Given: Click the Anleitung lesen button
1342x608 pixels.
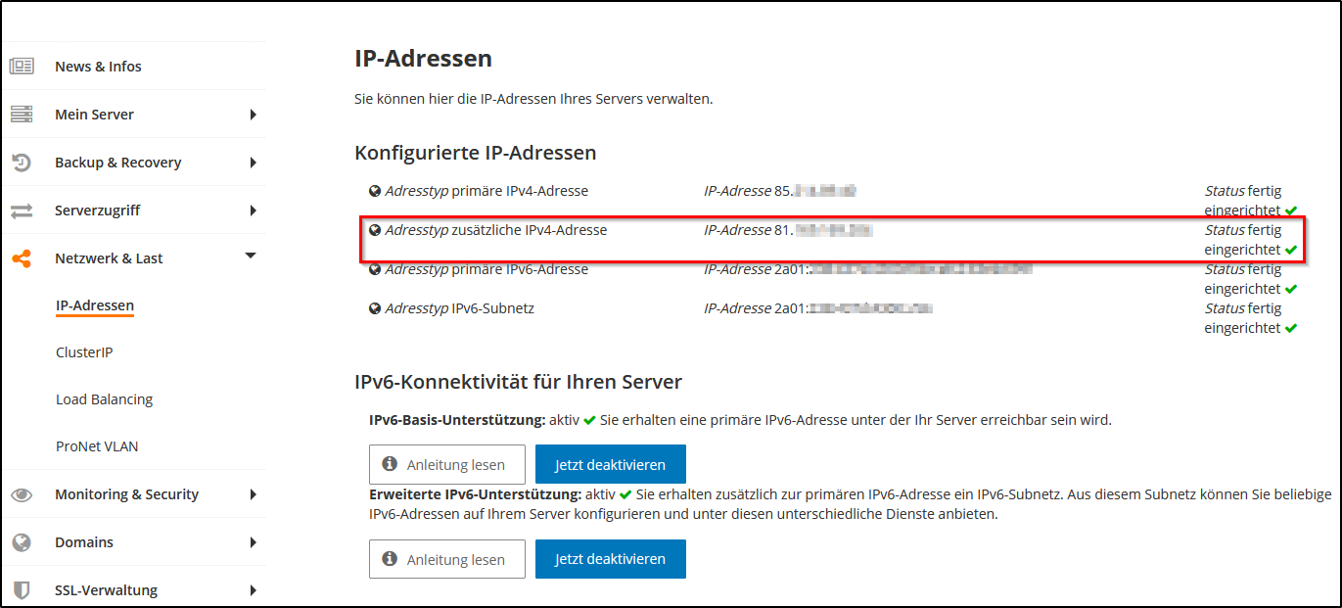Looking at the screenshot, I should point(446,464).
